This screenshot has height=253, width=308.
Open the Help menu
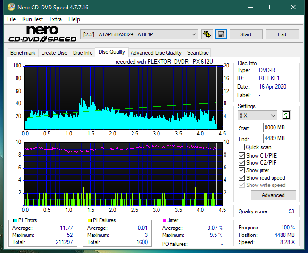pyautogui.click(x=74, y=19)
